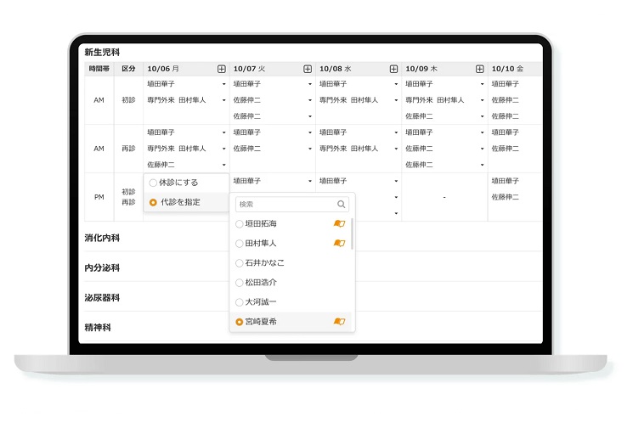Screen dimensions: 633x422
Task: Click the orange tag icon beside 宮崎夏希
Action: (x=339, y=322)
